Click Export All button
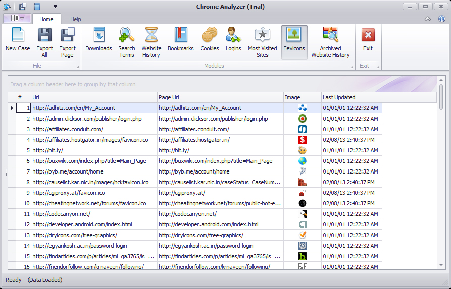The height and width of the screenshot is (289, 451). (44, 41)
